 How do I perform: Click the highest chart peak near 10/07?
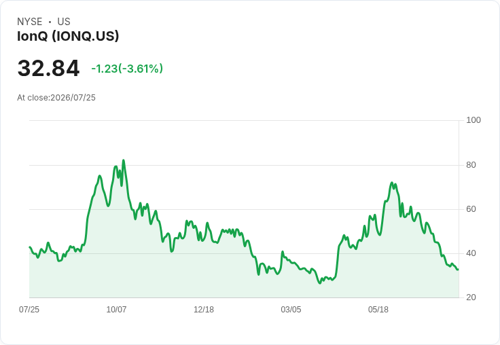point(124,160)
